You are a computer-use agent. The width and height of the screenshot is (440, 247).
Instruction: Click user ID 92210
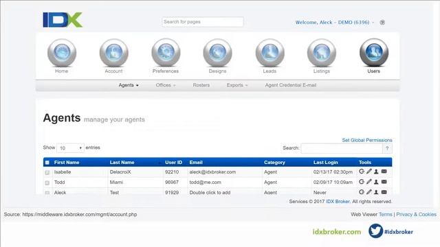[172, 172]
